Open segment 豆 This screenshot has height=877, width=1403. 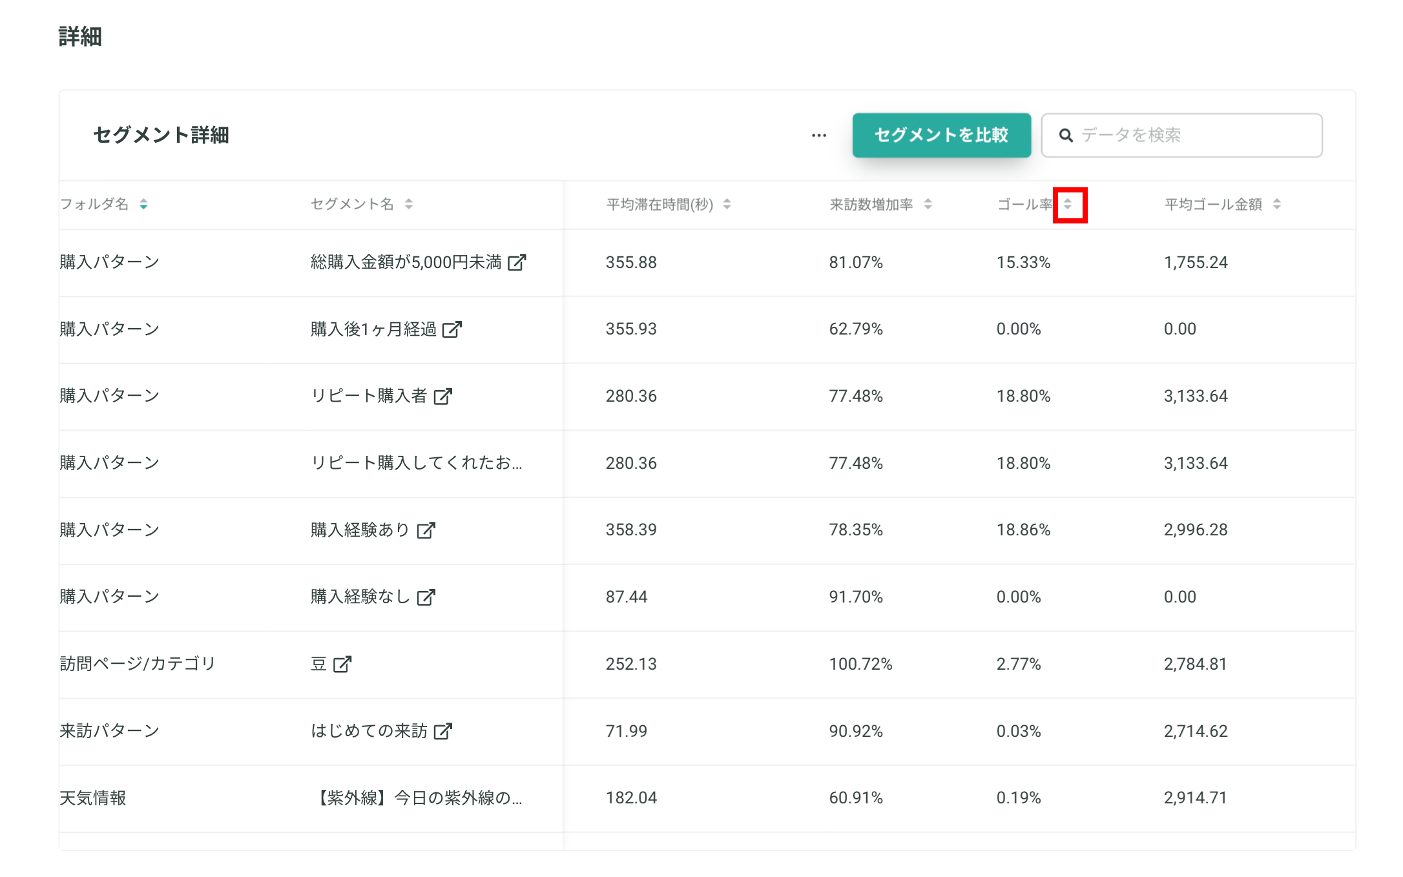319,664
